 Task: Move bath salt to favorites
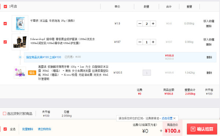209,21
